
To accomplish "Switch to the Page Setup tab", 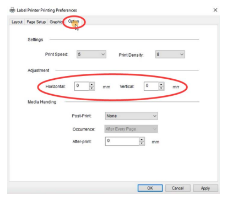I will click(x=36, y=22).
